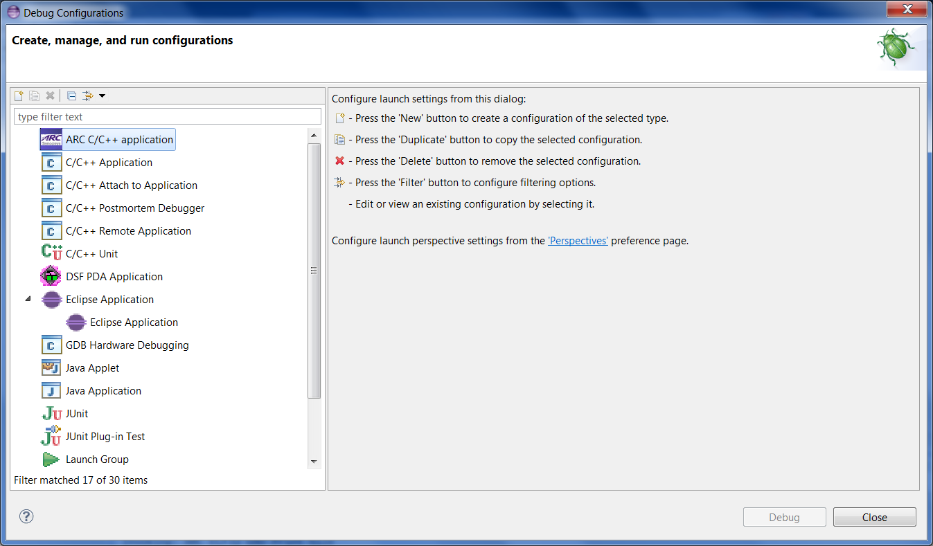Click the disabled Debug button
This screenshot has height=546, width=933.
pyautogui.click(x=784, y=517)
